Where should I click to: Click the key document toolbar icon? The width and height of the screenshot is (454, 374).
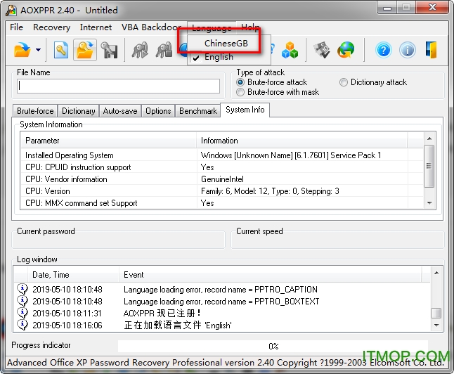pyautogui.click(x=61, y=49)
